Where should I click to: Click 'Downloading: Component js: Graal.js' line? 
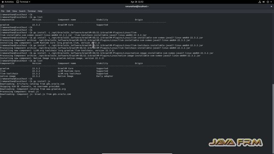coord(36,94)
